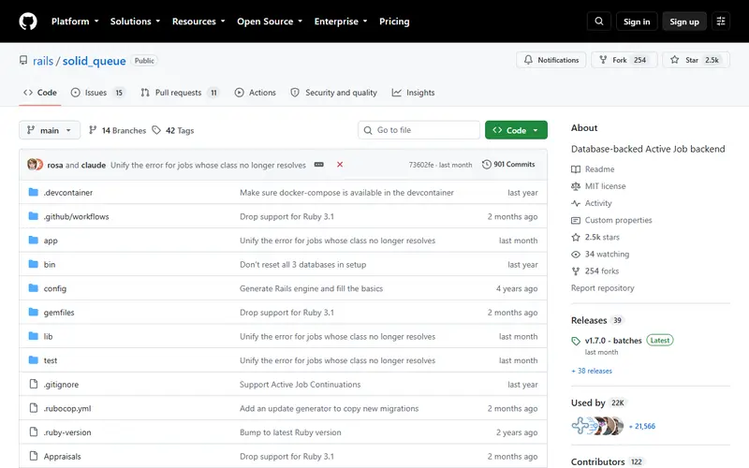This screenshot has width=749, height=468.
Task: Click the gemfiles folder icon
Action: (33, 313)
